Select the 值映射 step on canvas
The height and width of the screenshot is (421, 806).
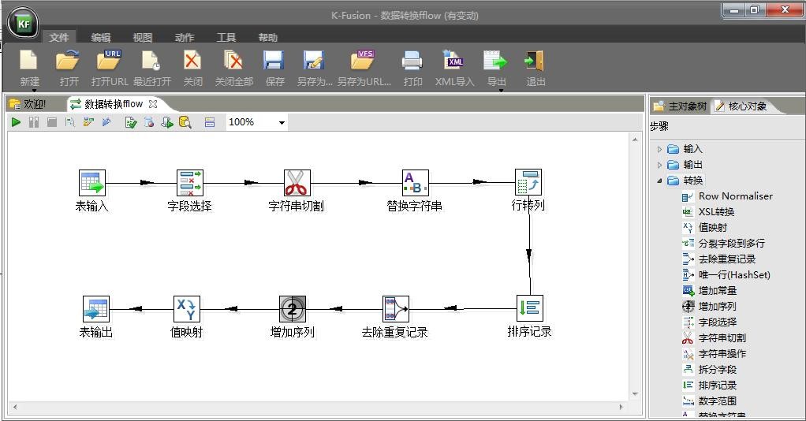pyautogui.click(x=187, y=309)
